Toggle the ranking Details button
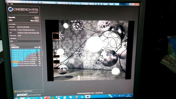Viewport: 176px width, 99px height. click(x=39, y=47)
